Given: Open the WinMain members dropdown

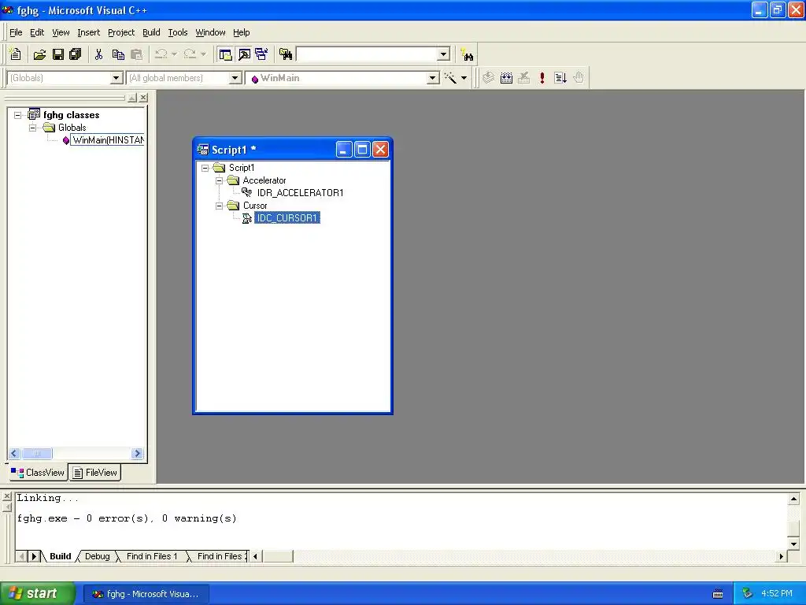Looking at the screenshot, I should click(x=433, y=78).
